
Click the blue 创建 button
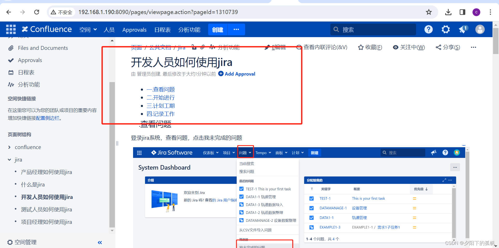pos(218,29)
